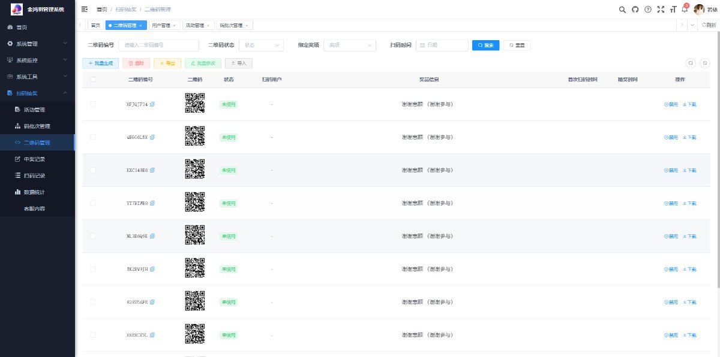Click the green 批量修改 button
Viewport: 720px width, 357px height.
click(x=203, y=63)
